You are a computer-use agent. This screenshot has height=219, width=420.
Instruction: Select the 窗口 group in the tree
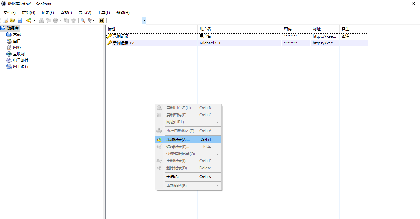tap(17, 41)
